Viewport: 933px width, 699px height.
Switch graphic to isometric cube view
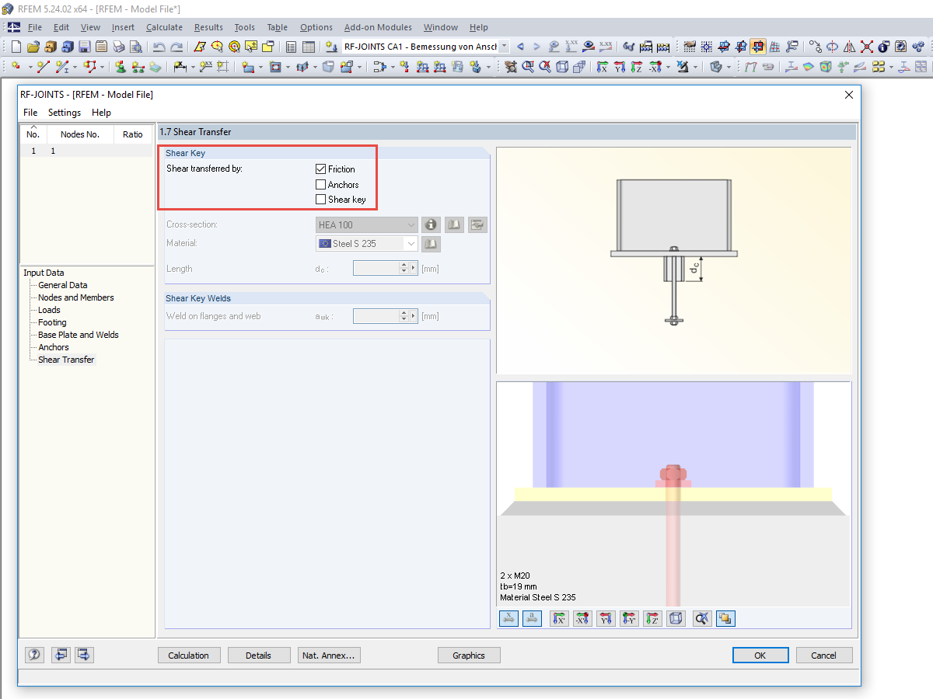(x=676, y=619)
